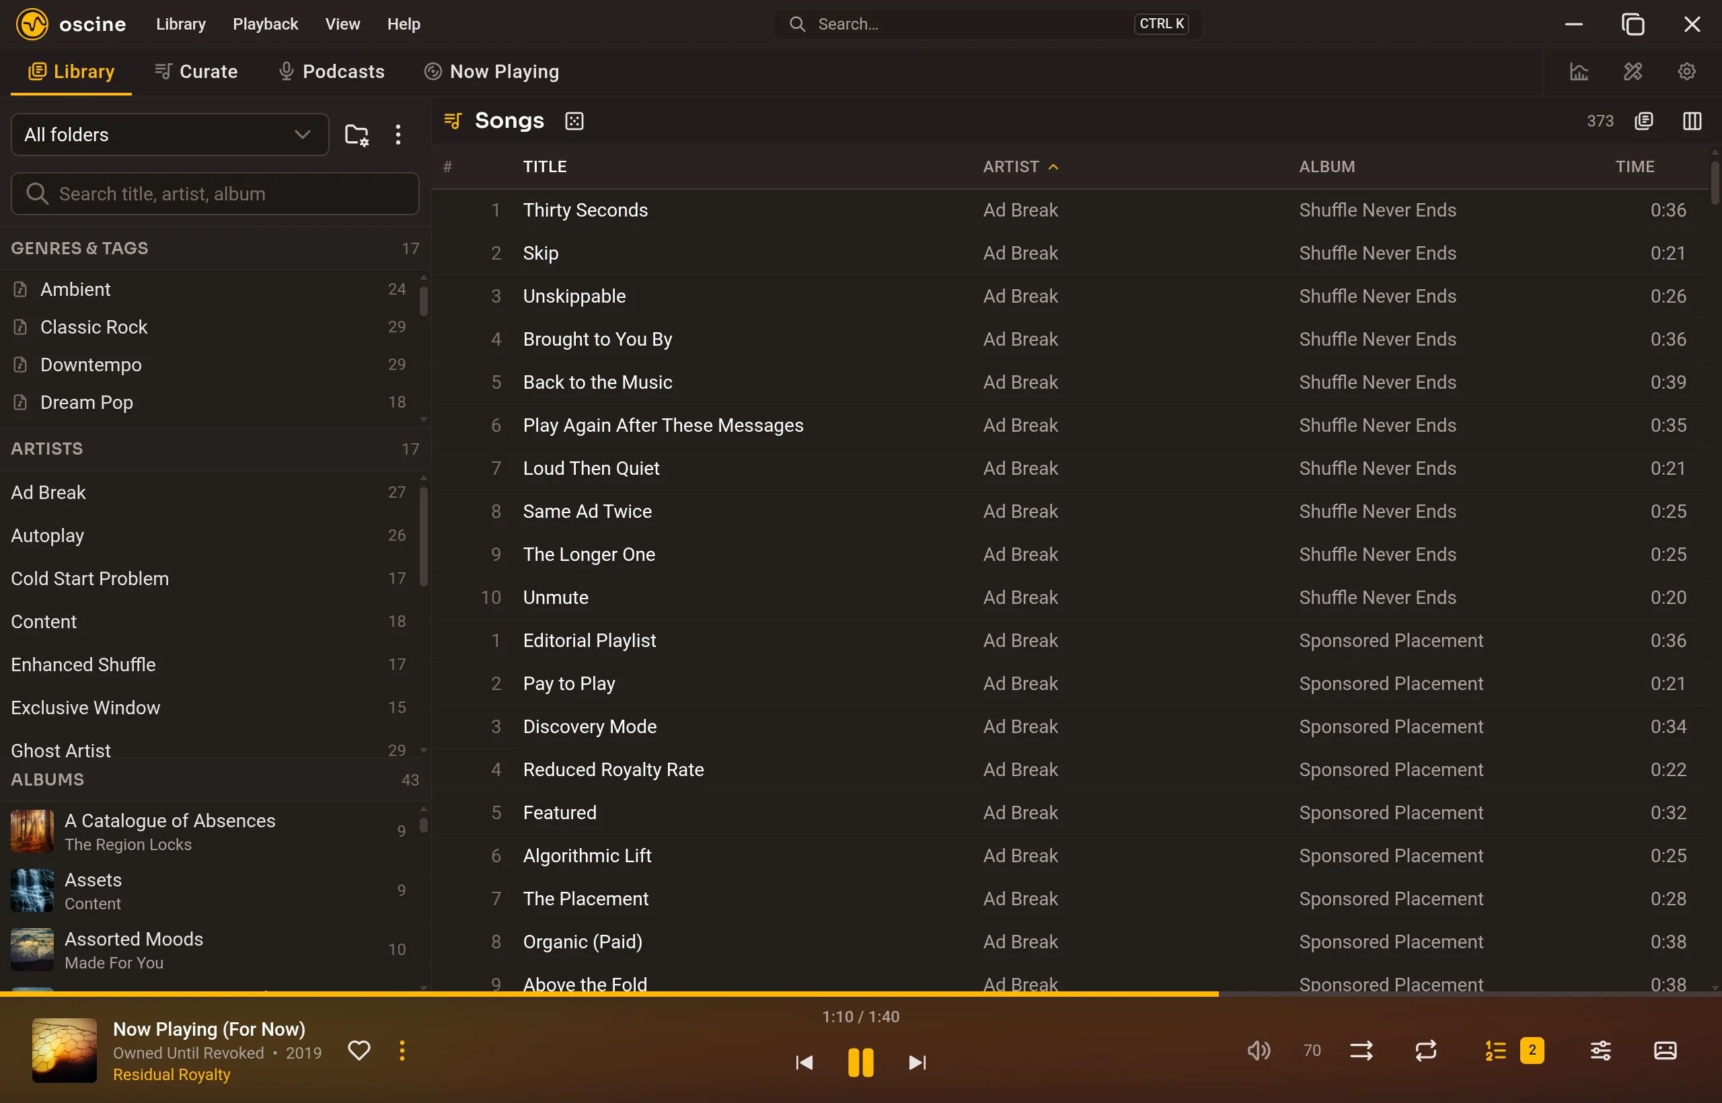The image size is (1722, 1103).
Task: Focus the top Search box with CTRL K
Action: coord(989,24)
